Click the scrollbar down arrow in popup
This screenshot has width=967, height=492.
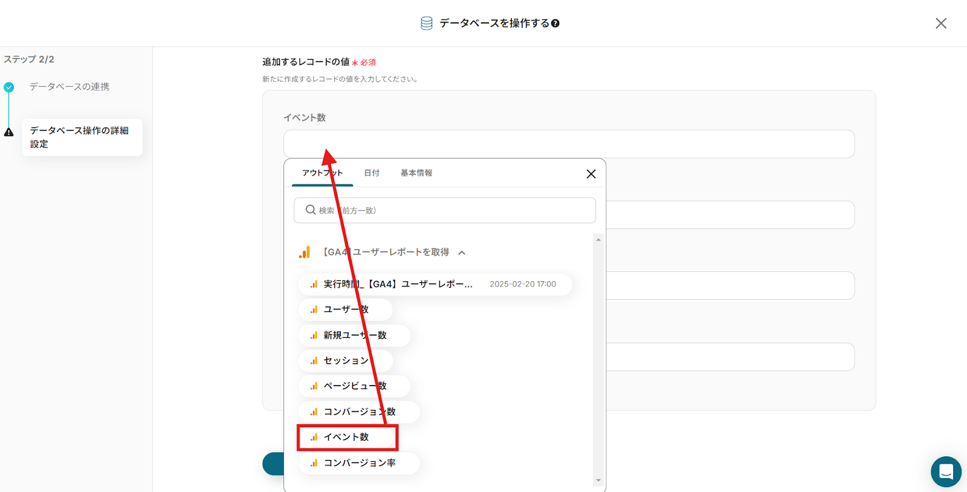coord(598,481)
